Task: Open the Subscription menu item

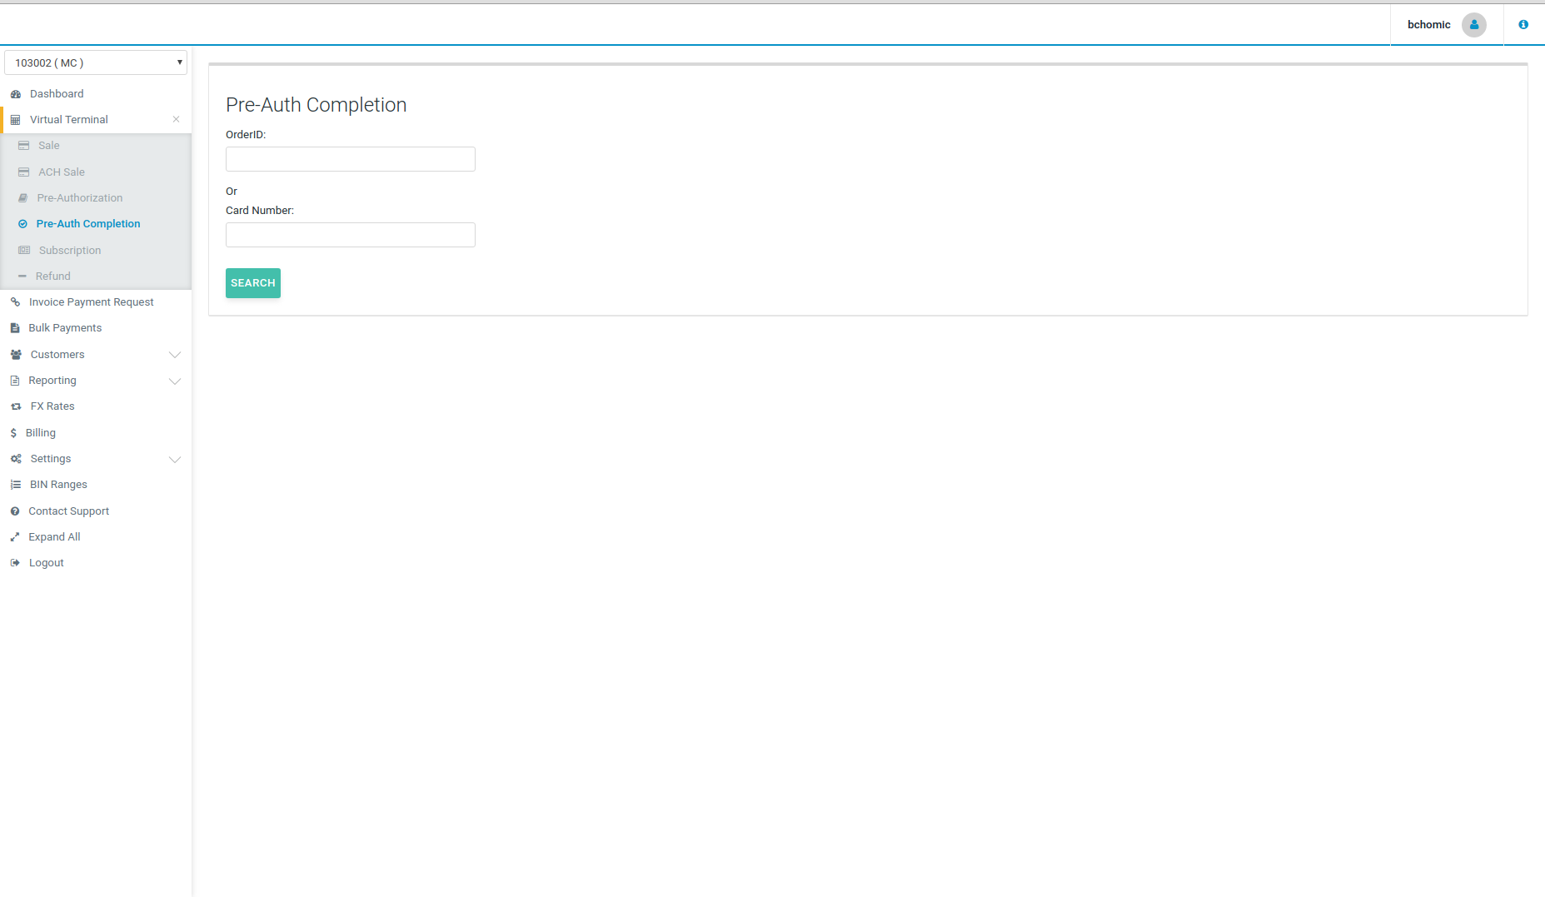Action: tap(70, 251)
